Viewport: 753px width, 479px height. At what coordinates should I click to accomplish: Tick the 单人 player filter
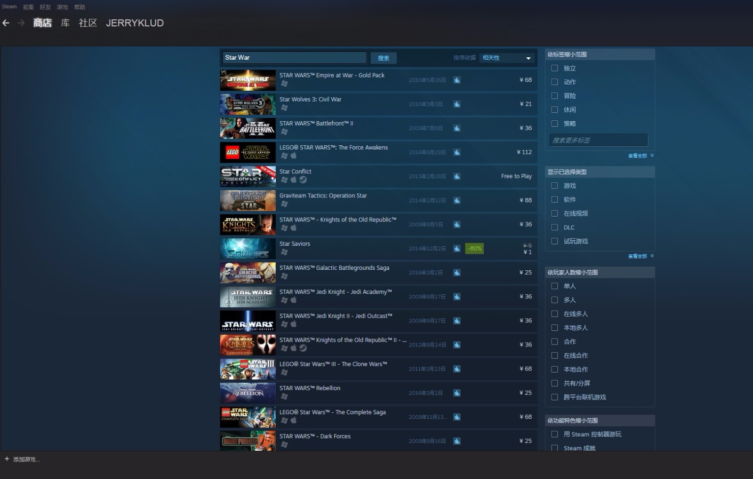555,286
